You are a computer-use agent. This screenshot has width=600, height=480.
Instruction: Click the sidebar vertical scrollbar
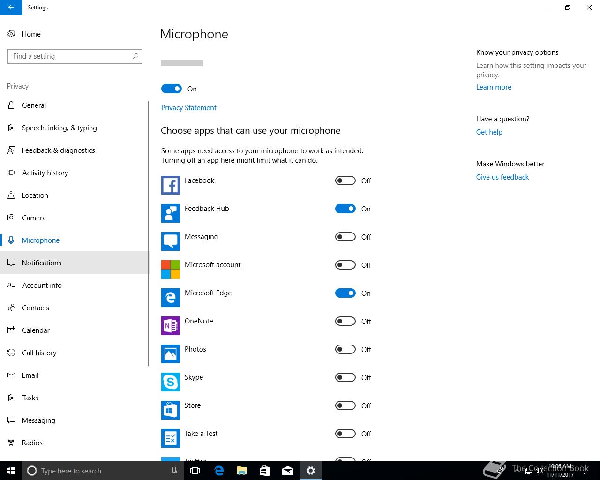point(149,233)
